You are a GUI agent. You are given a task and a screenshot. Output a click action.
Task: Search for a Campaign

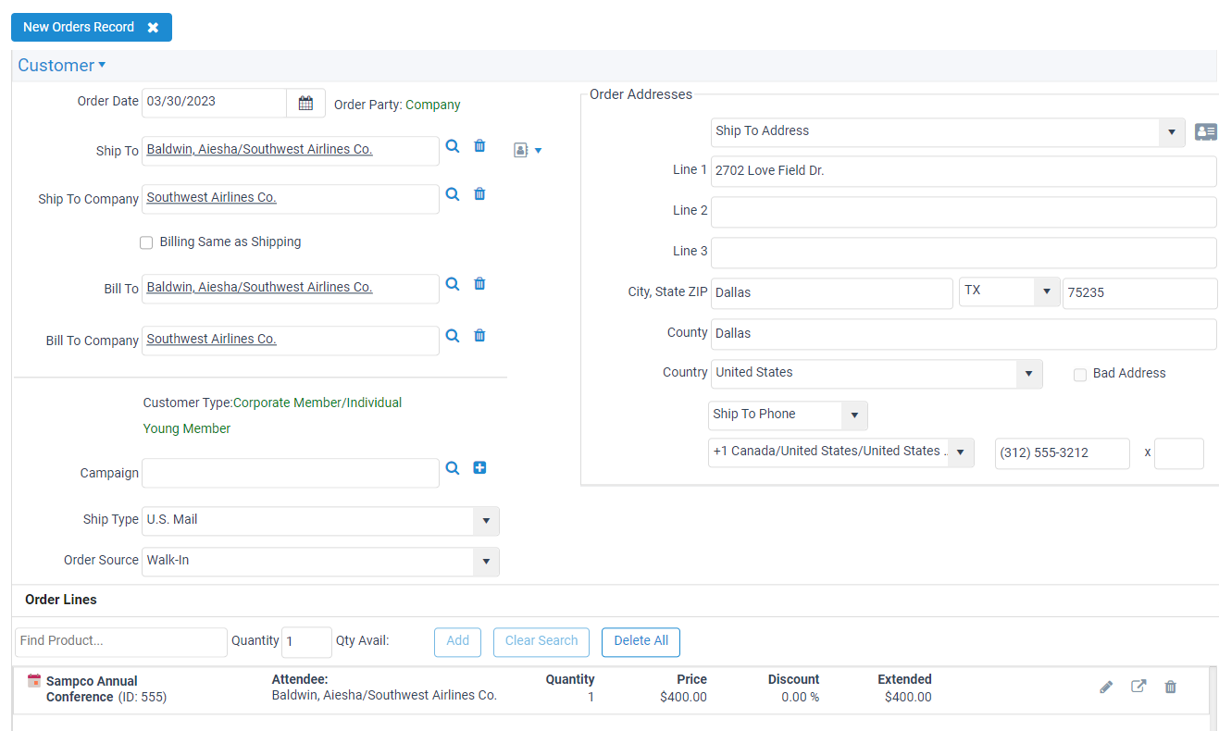pos(452,468)
